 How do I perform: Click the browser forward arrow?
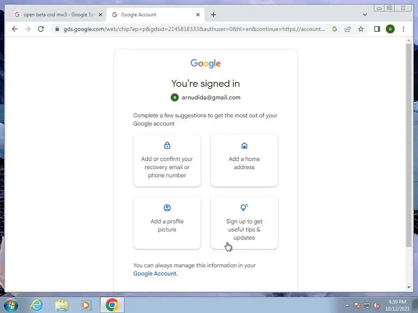coord(28,29)
